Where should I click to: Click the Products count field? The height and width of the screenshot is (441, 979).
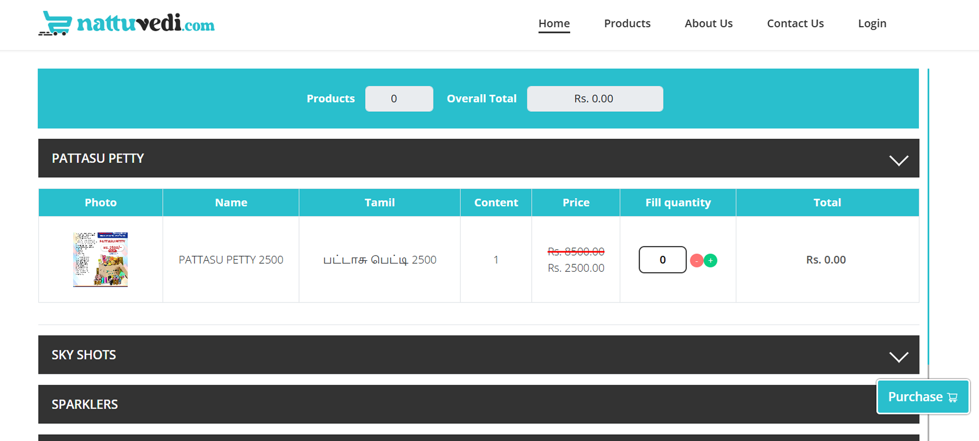click(x=399, y=99)
